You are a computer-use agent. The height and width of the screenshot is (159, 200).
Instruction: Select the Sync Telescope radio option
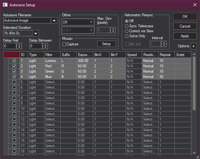(x=127, y=26)
